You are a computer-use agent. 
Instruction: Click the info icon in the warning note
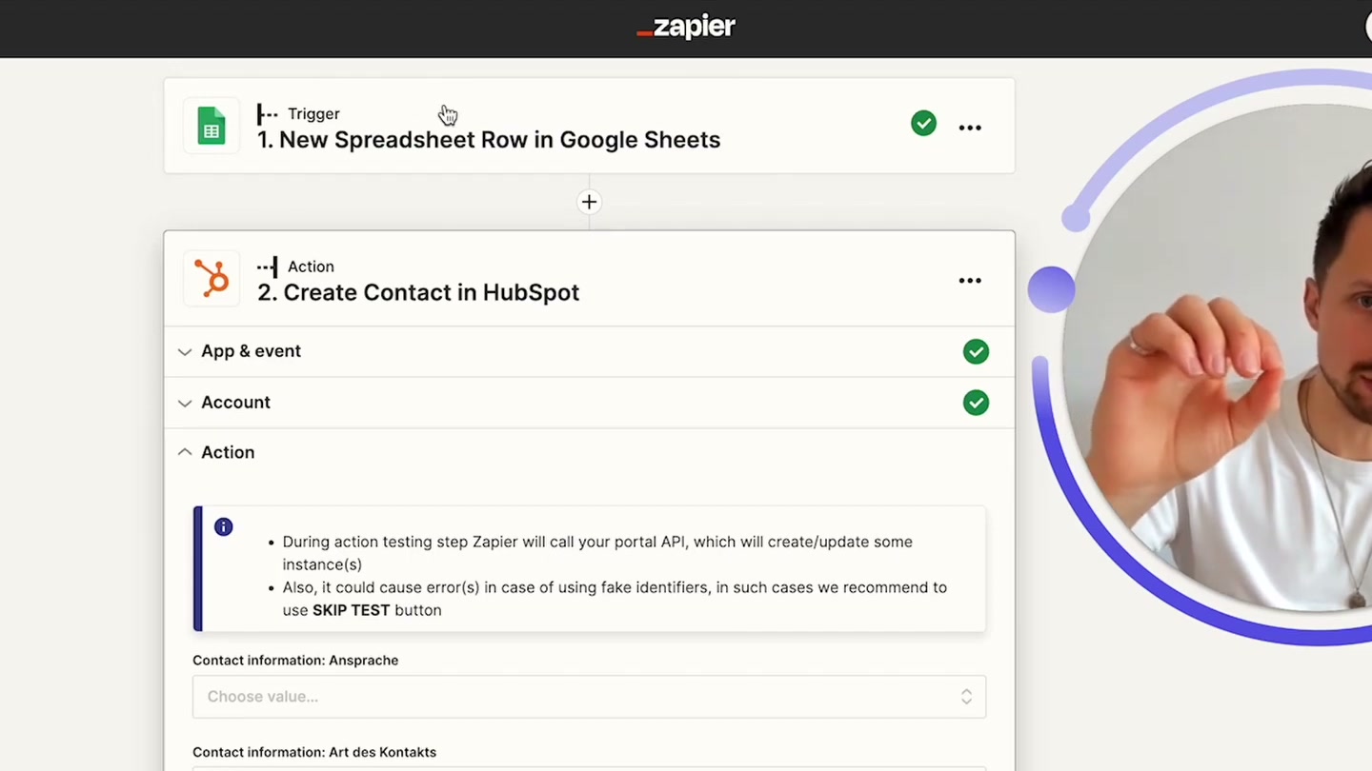coord(223,526)
